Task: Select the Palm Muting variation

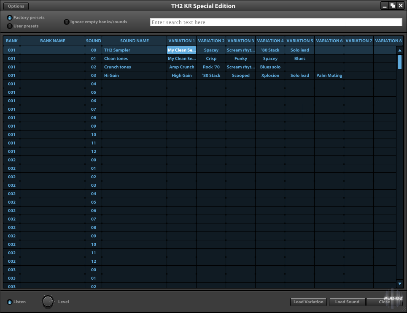Action: coord(329,75)
